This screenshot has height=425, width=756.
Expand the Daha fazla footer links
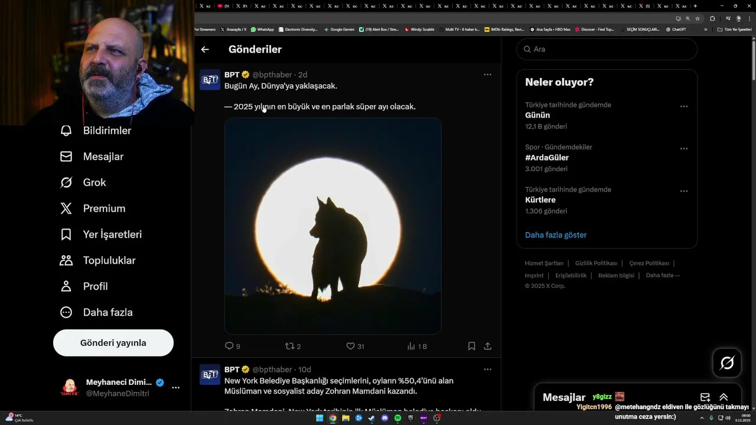pos(663,276)
